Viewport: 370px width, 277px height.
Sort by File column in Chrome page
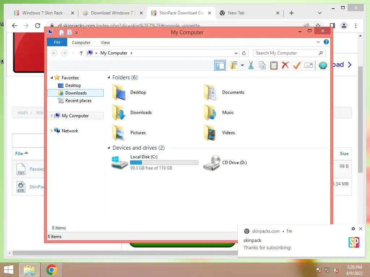(x=21, y=153)
